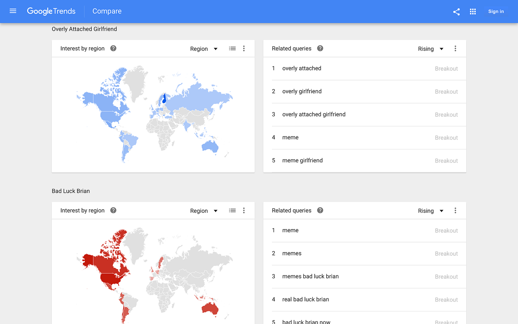
Task: Click the Sign in button
Action: tap(496, 12)
